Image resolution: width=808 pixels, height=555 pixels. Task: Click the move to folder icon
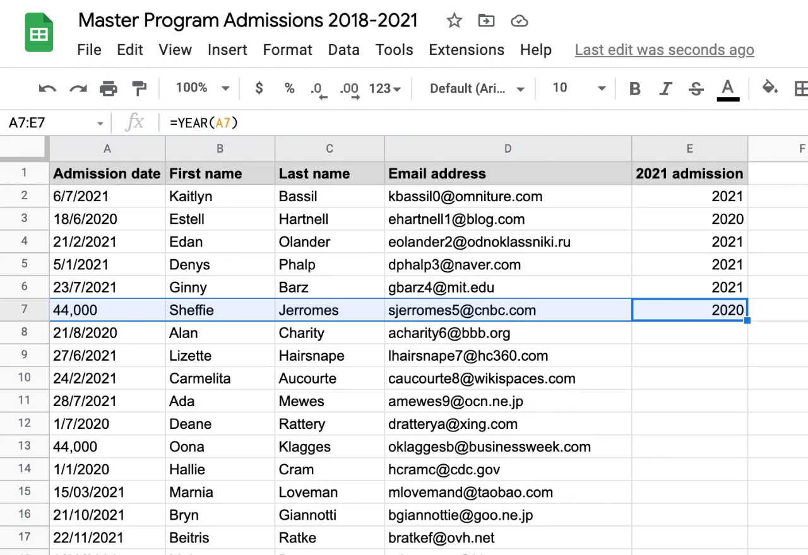(486, 21)
